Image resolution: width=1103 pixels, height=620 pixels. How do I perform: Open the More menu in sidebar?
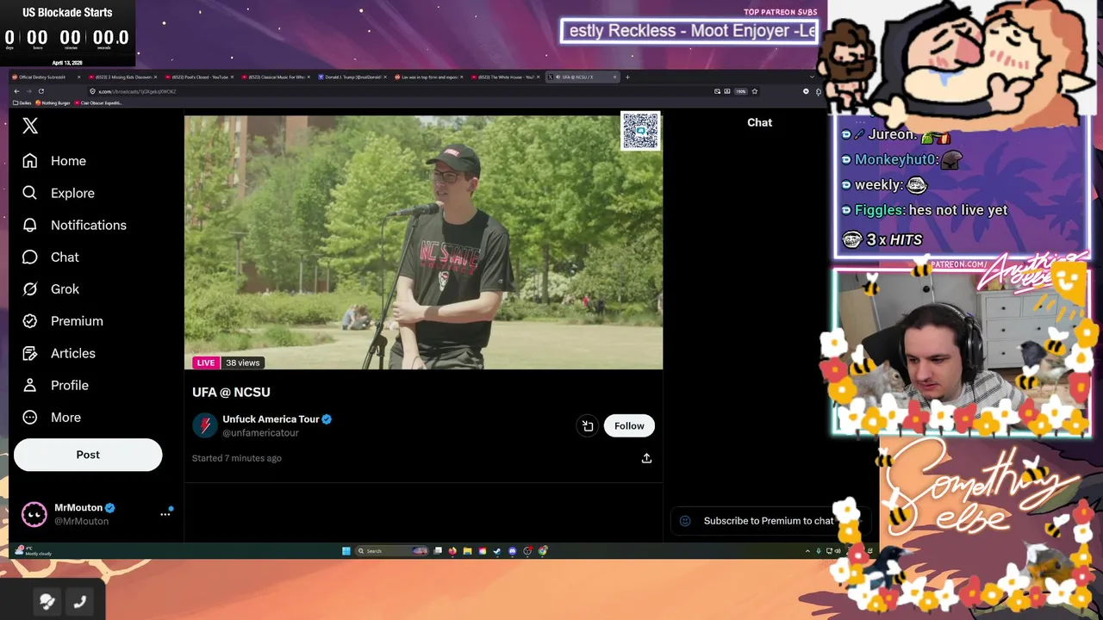pos(52,417)
